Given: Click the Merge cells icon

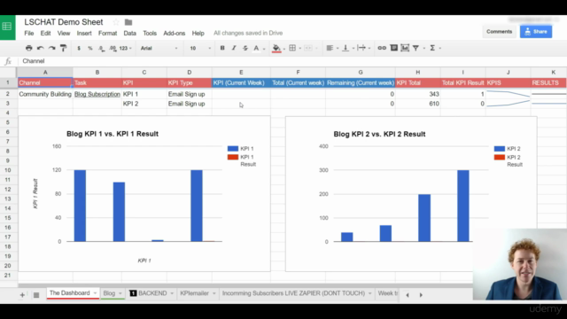Looking at the screenshot, I should (x=307, y=48).
